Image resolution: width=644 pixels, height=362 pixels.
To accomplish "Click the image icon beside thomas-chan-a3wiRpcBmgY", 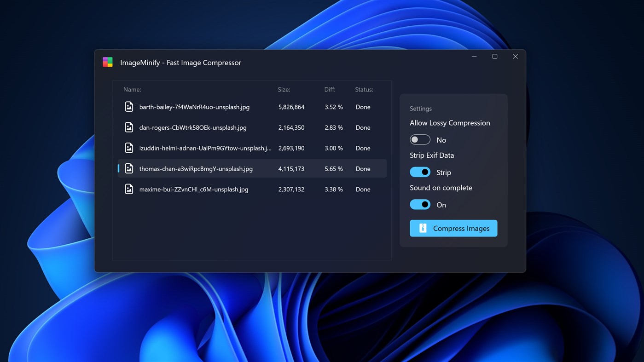I will [x=129, y=168].
